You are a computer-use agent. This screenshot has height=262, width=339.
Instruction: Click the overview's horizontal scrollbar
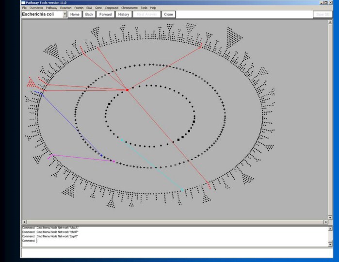pyautogui.click(x=175, y=221)
